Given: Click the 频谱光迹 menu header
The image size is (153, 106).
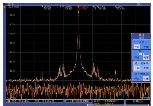Looking at the screenshot, I should 141,37.
